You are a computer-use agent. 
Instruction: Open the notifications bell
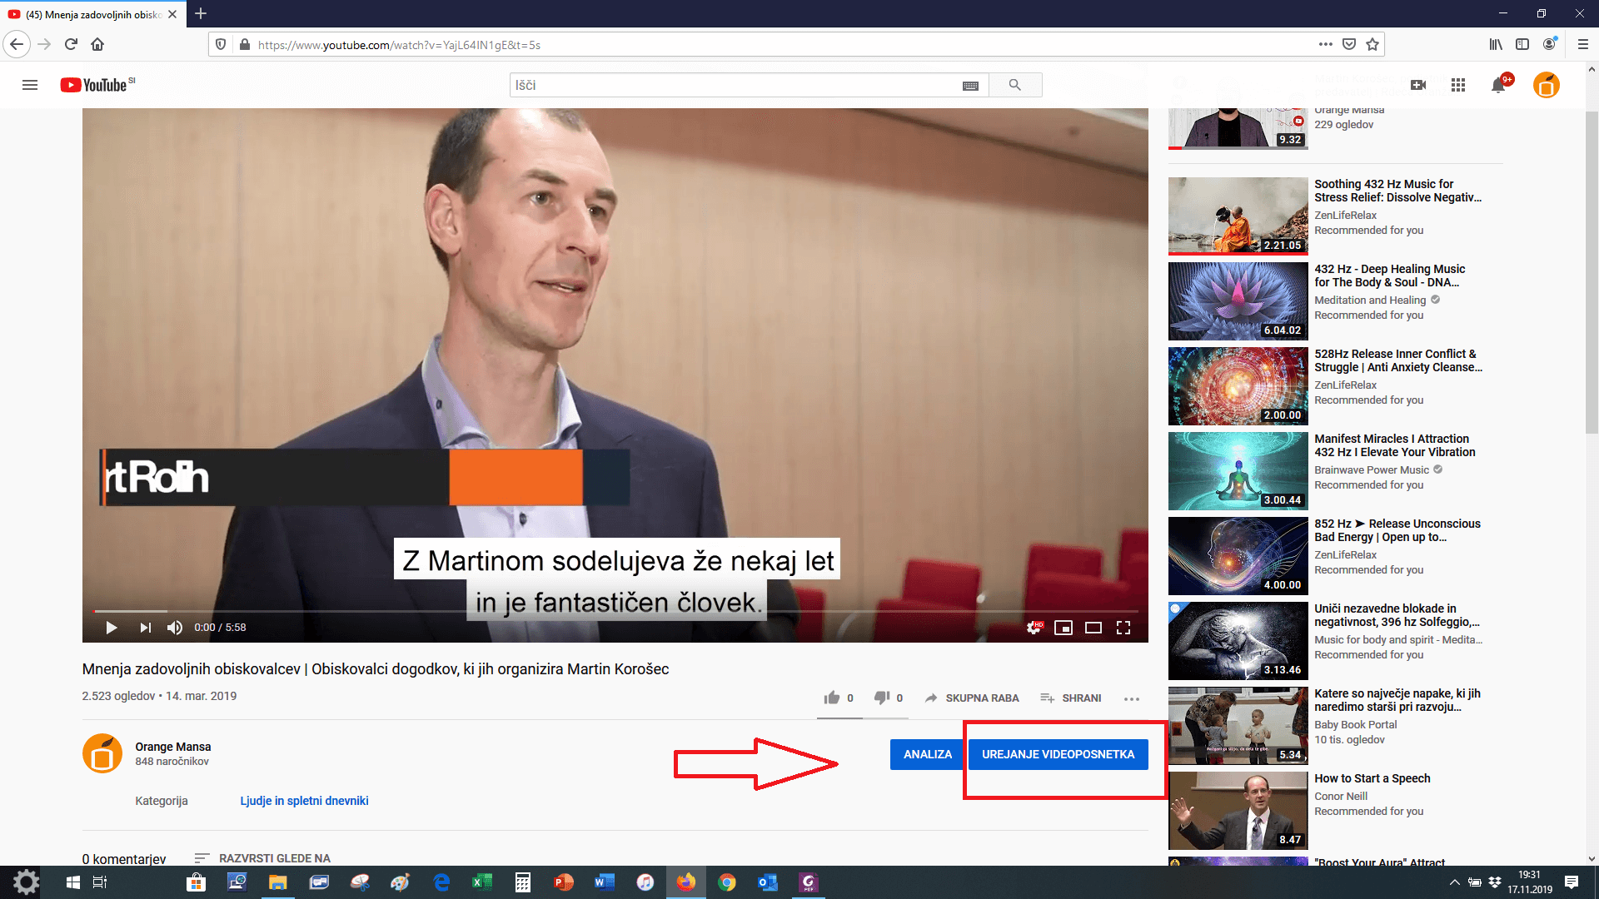pos(1498,85)
